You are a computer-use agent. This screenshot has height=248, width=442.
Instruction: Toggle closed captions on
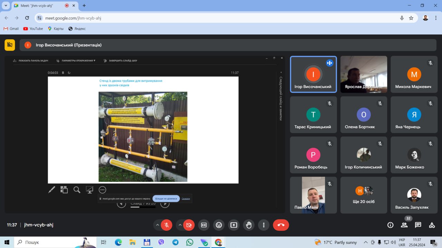click(204, 225)
